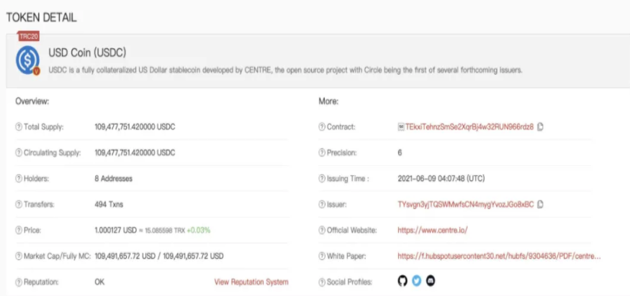Screen dimensions: 630x296
Task: Visit the https://www.centre.io/ website link
Action: pos(433,230)
